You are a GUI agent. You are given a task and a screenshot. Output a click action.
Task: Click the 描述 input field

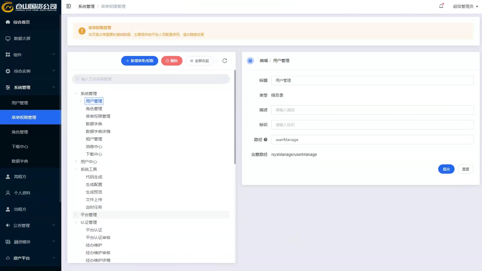pos(372,110)
